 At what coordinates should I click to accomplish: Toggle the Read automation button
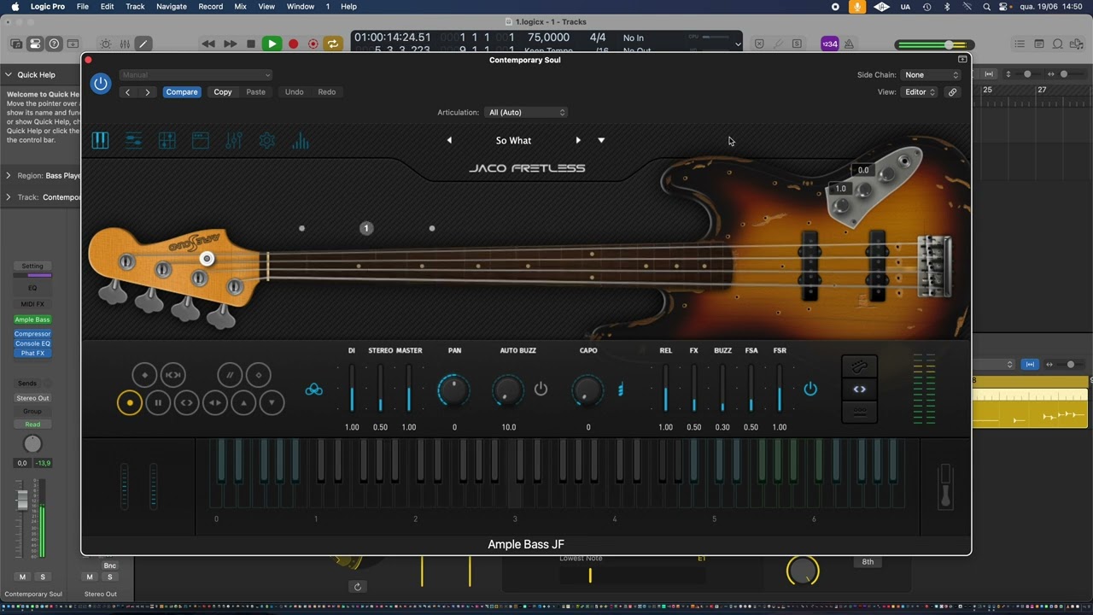click(32, 425)
